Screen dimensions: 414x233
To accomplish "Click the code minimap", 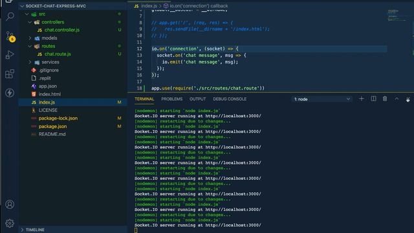I will pos(397,16).
